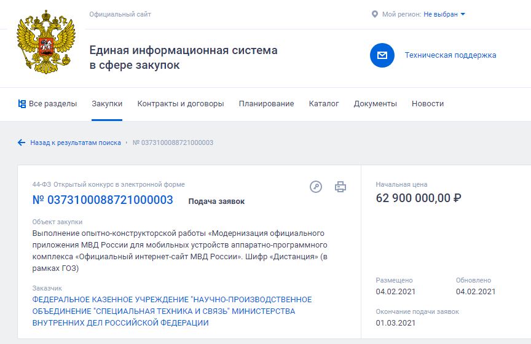This screenshot has height=344, width=531.
Task: Open the "Контракты и договоры" section
Action: coord(180,103)
